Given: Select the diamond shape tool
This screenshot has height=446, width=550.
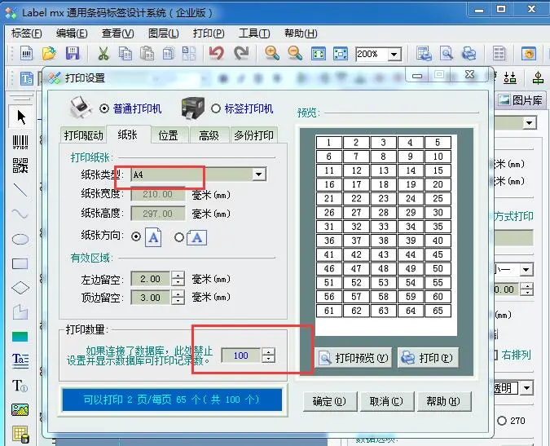Looking at the screenshot, I should coord(20,288).
